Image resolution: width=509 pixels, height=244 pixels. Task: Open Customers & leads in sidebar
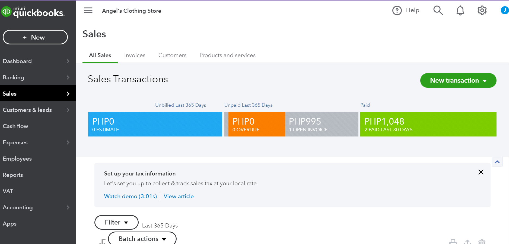click(27, 110)
